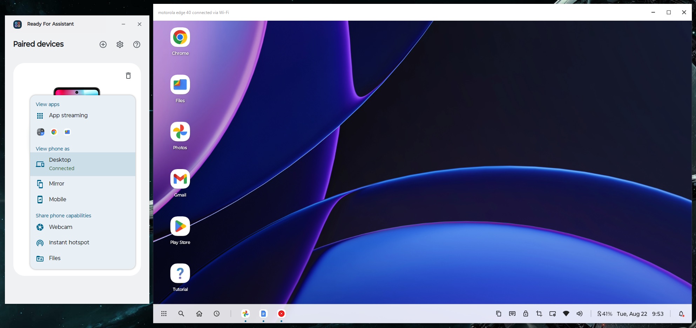Click the lock icon in the tray

(526, 314)
